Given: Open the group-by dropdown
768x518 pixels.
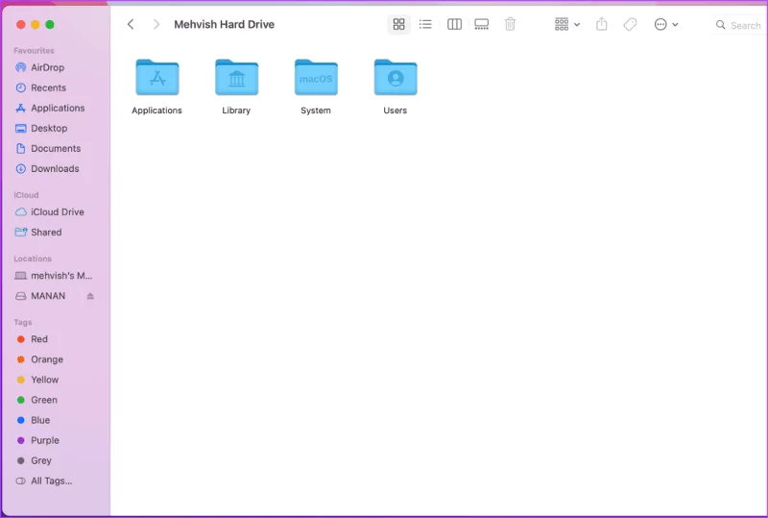Looking at the screenshot, I should pyautogui.click(x=567, y=25).
